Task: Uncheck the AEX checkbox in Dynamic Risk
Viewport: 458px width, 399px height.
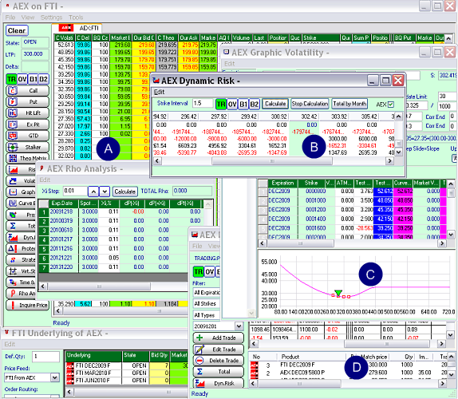Action: pyautogui.click(x=391, y=105)
